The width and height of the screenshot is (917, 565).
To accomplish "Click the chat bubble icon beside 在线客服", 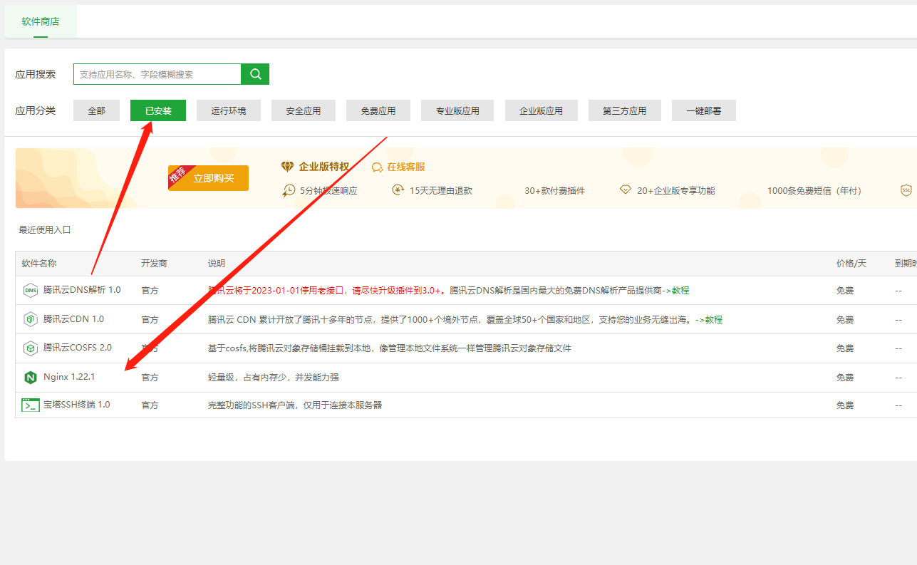I will (378, 167).
